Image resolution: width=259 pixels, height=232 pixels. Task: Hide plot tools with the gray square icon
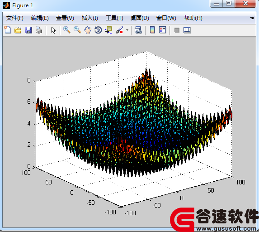(177, 30)
